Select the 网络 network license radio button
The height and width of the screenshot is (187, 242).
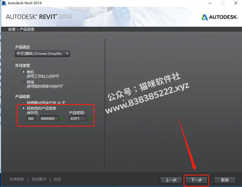(23, 82)
